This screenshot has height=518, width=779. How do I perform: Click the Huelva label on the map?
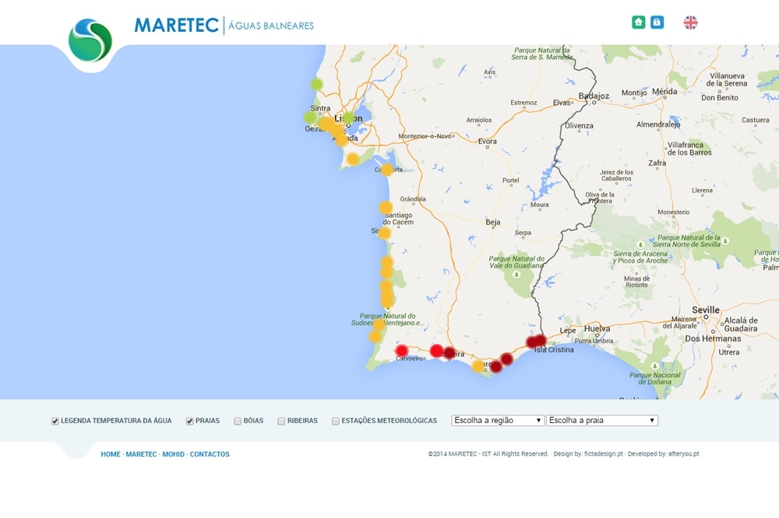click(597, 328)
